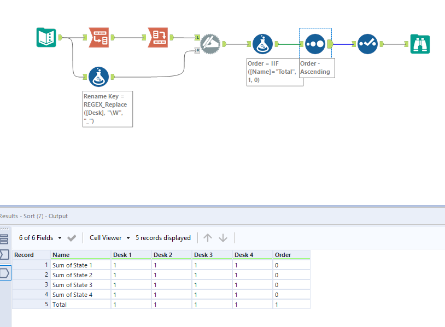This screenshot has width=445, height=327.
Task: Click the Join tool in the workflow
Action: pos(210,43)
